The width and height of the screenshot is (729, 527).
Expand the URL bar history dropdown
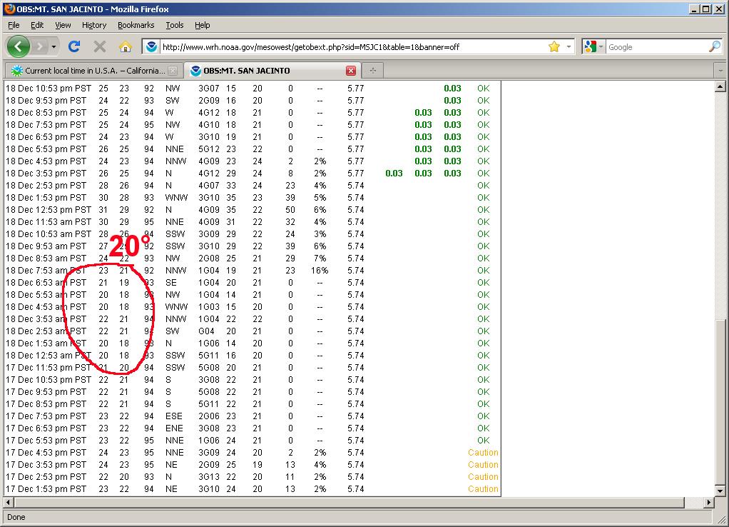[569, 46]
